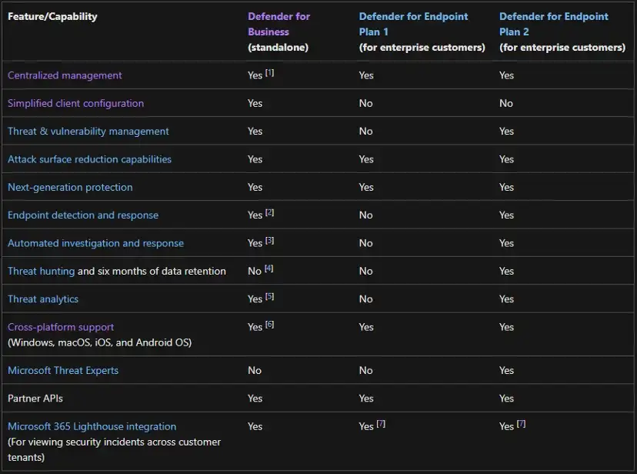
Task: Jump to footnote 6 in Cross-platform support row
Action: tap(270, 324)
